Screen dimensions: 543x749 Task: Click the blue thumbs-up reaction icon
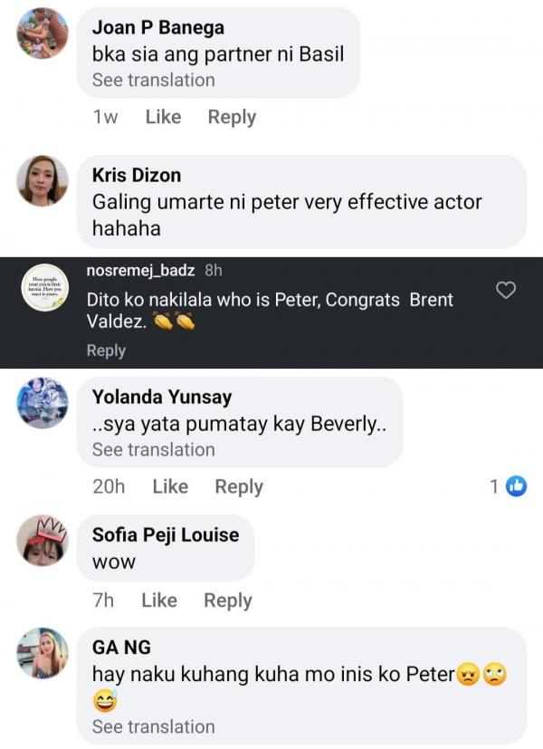pyautogui.click(x=516, y=486)
